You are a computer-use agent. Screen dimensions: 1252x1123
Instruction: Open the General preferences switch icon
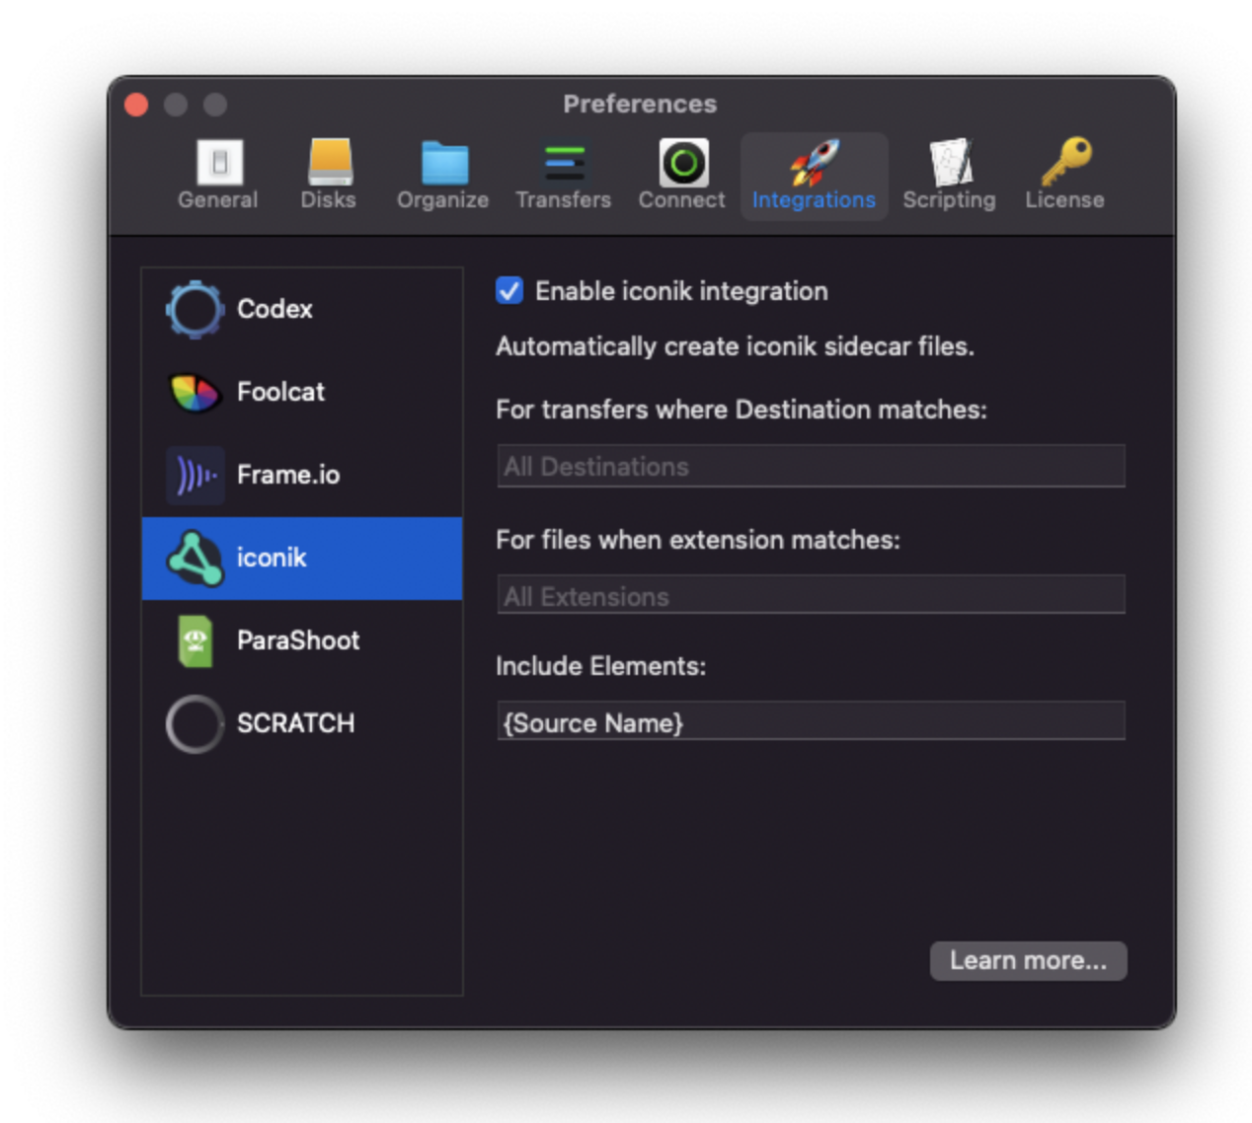tap(219, 163)
